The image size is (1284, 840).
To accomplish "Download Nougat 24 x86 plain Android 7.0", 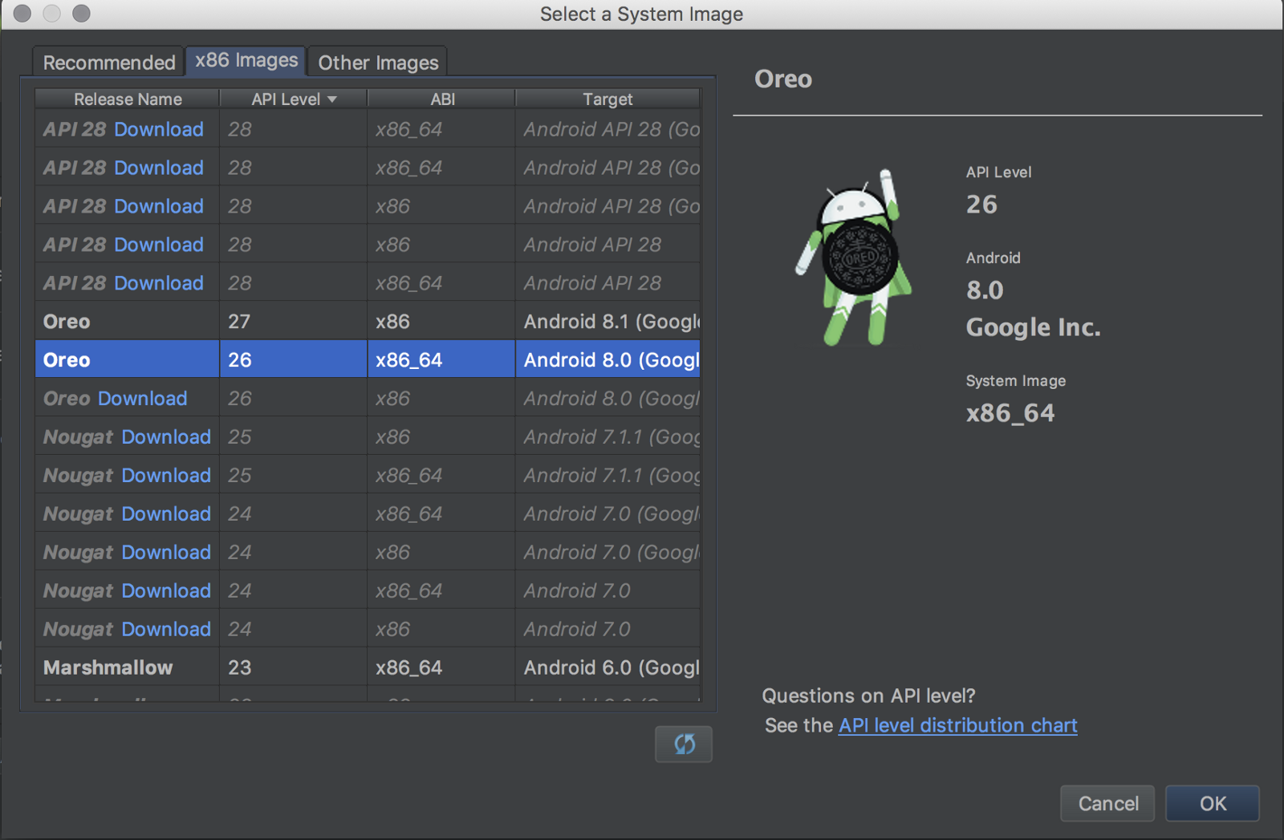I will 166,630.
